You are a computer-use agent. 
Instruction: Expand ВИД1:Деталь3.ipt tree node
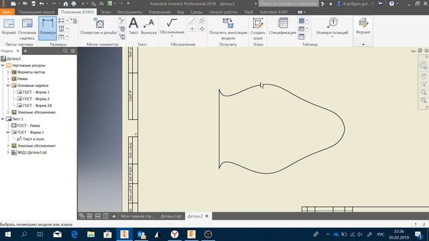[8, 153]
